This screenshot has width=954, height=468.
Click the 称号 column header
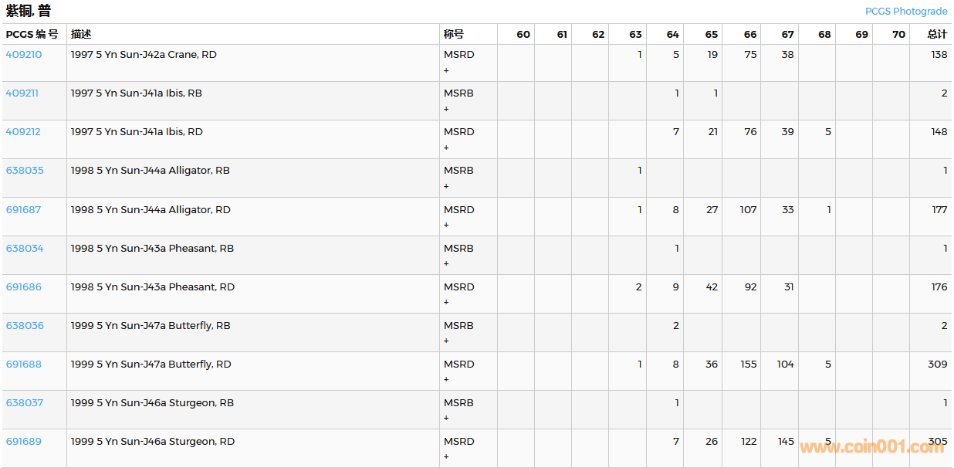(454, 34)
